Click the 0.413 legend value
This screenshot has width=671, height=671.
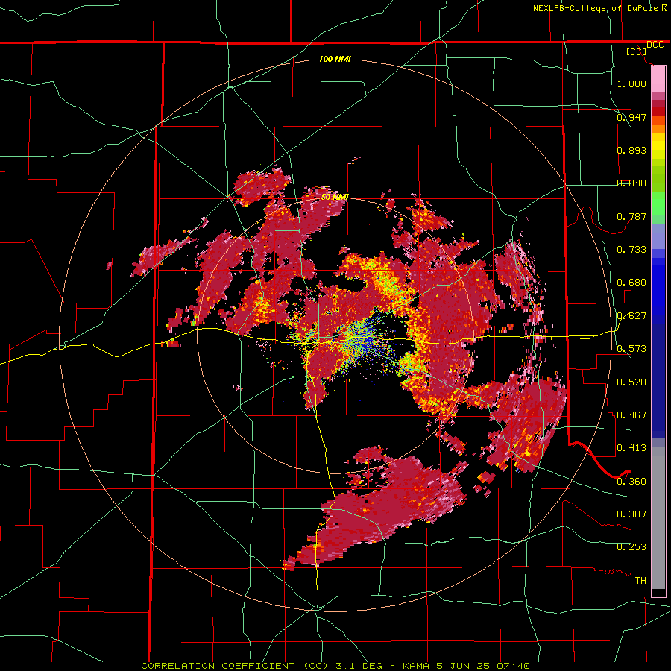pyautogui.click(x=631, y=448)
